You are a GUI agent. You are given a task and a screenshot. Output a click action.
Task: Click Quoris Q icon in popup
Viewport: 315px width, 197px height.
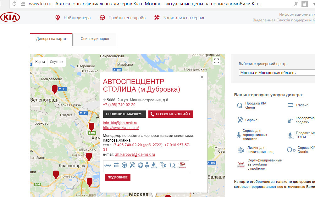(172, 166)
